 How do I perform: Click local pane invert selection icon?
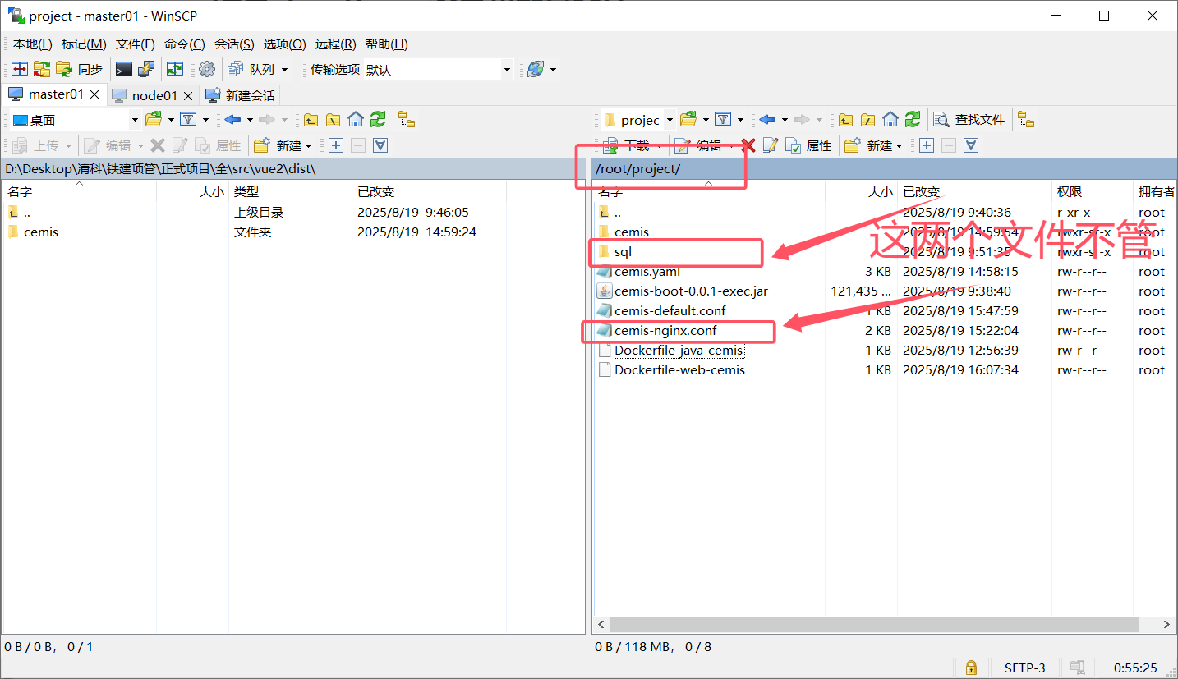click(380, 145)
